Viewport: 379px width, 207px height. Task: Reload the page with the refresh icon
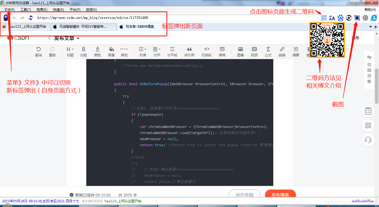point(31,18)
